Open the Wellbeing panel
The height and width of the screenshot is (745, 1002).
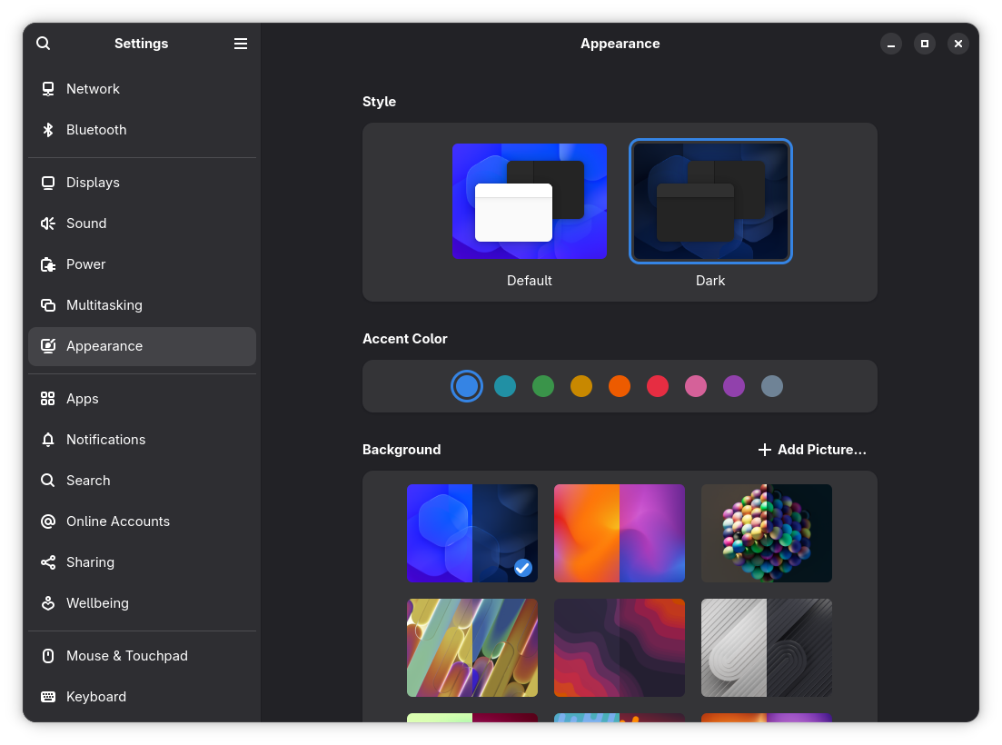click(x=142, y=603)
